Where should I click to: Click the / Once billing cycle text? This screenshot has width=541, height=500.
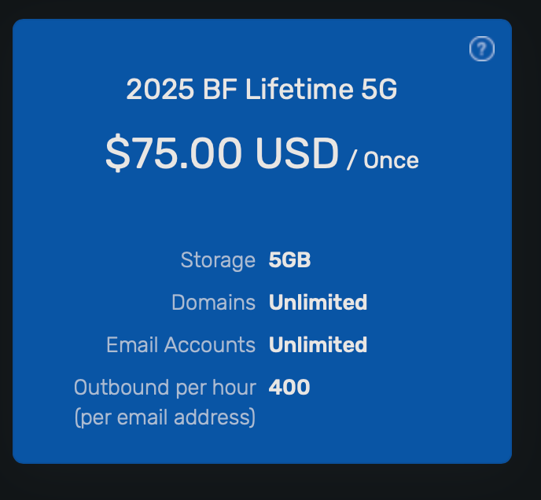[x=384, y=160]
